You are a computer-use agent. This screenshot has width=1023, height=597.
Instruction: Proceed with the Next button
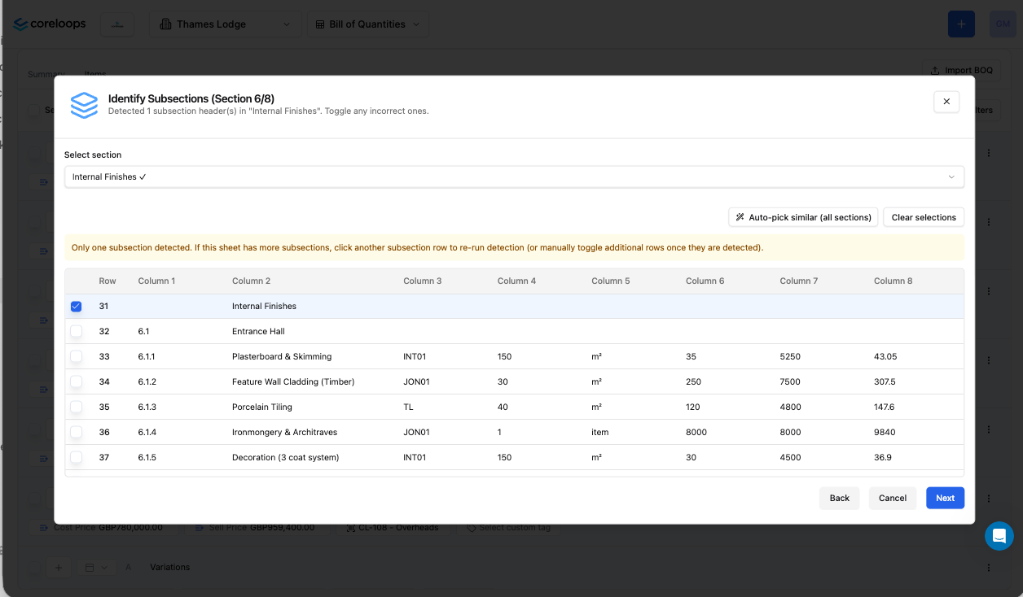coord(945,498)
